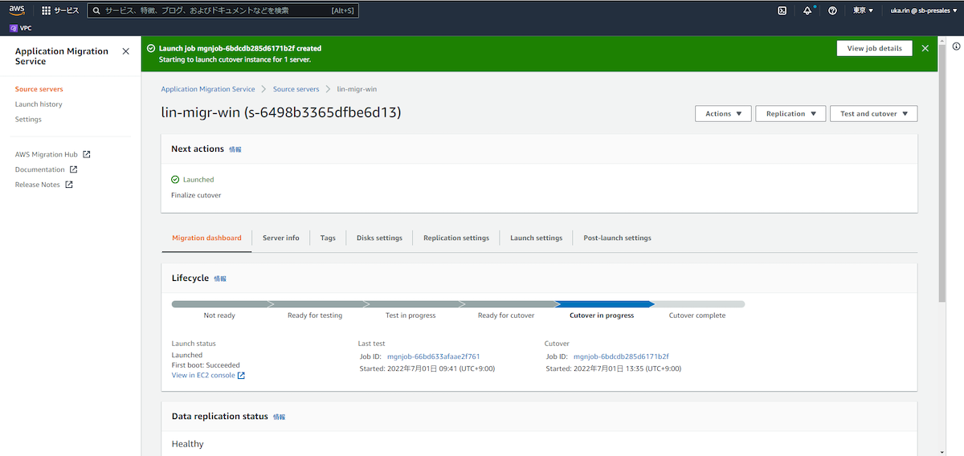The width and height of the screenshot is (964, 456).
Task: Click the VPC shortcut icon
Action: [14, 28]
